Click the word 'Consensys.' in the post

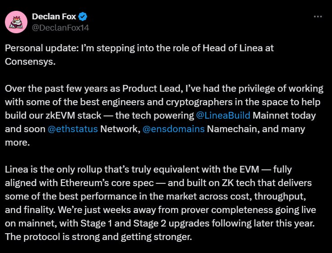point(30,62)
